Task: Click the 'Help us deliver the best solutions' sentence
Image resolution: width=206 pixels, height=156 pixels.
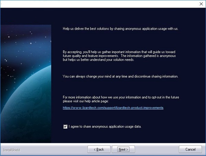Action: (121, 29)
